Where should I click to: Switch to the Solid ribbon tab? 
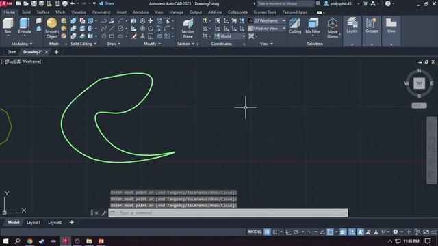(x=26, y=12)
